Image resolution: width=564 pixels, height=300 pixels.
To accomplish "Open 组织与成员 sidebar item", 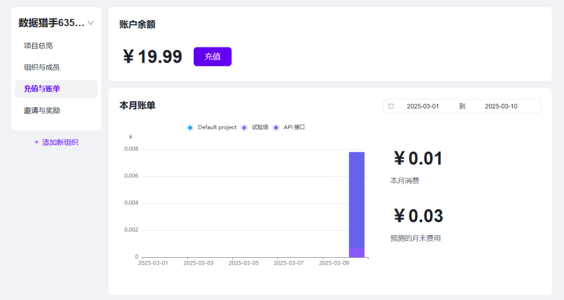I will (42, 67).
